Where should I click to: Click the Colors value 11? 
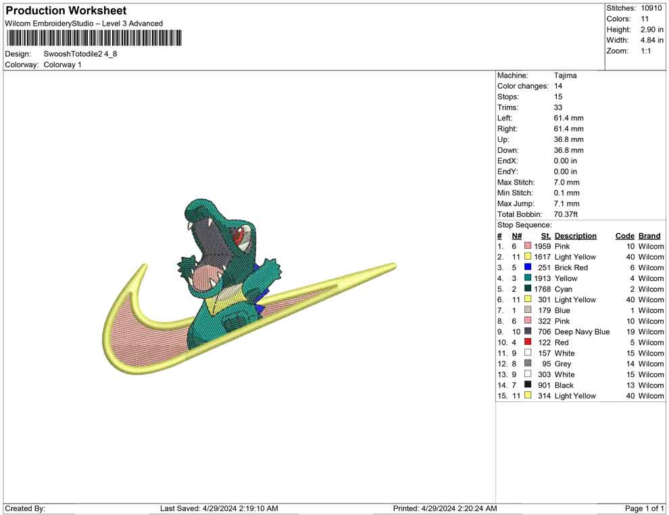pyautogui.click(x=645, y=19)
